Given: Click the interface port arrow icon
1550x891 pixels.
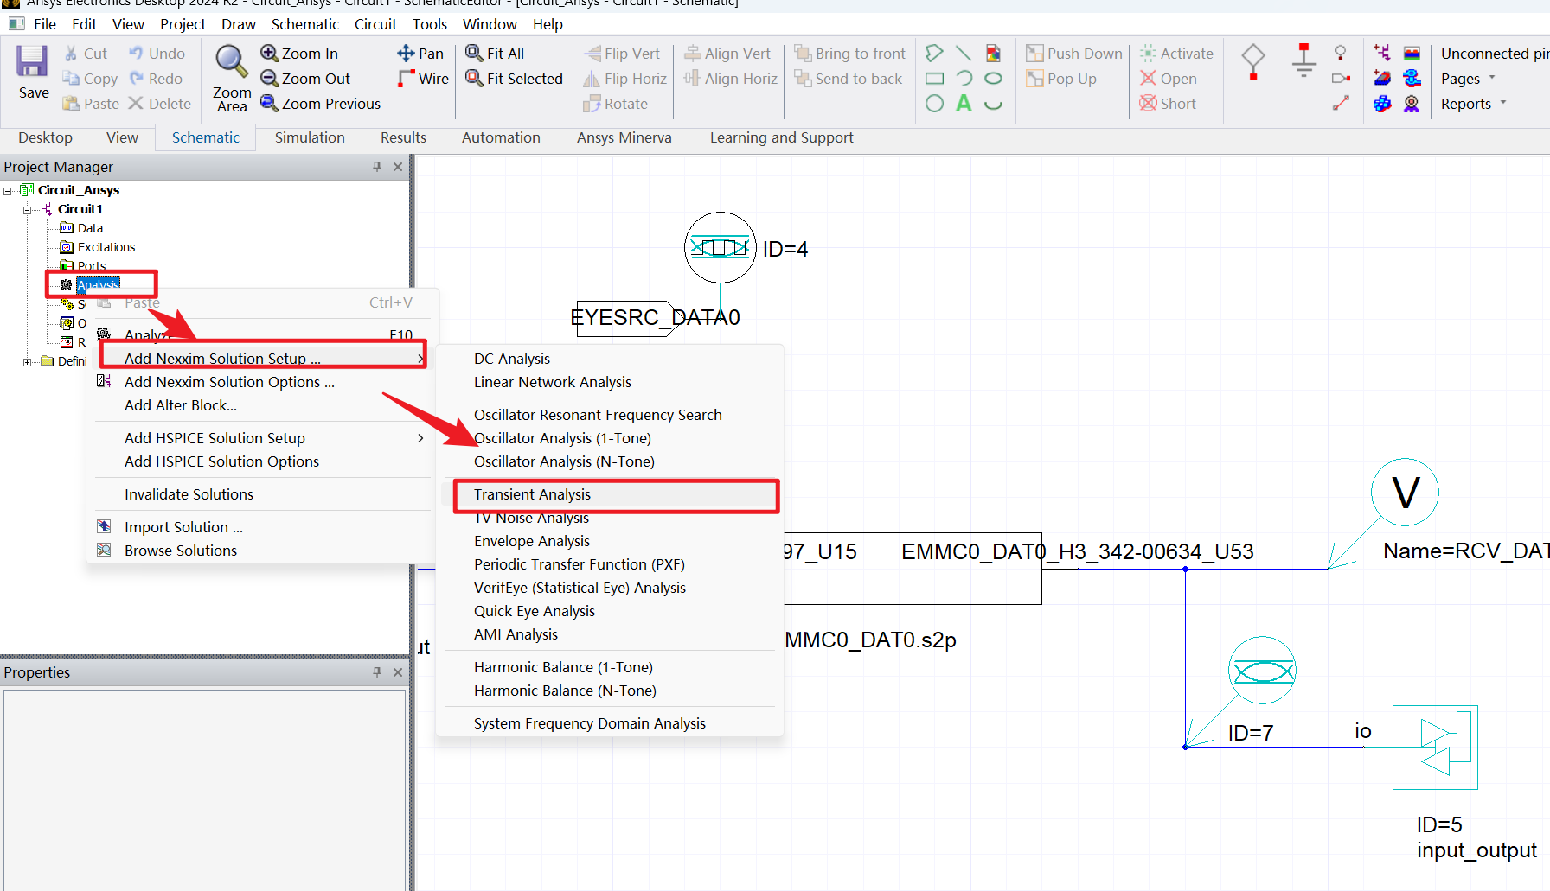Looking at the screenshot, I should 1341,79.
